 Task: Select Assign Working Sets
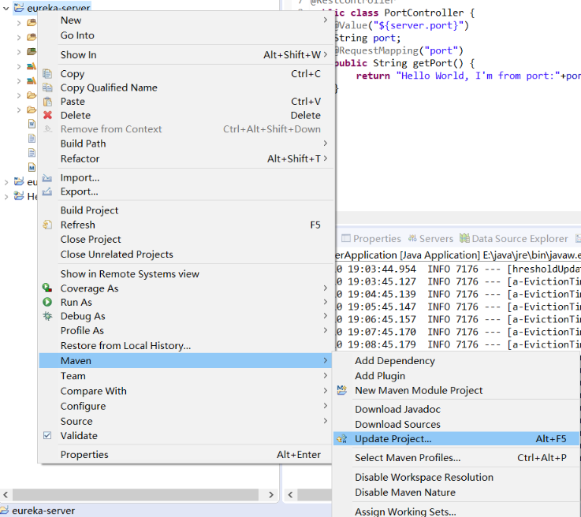point(456,511)
